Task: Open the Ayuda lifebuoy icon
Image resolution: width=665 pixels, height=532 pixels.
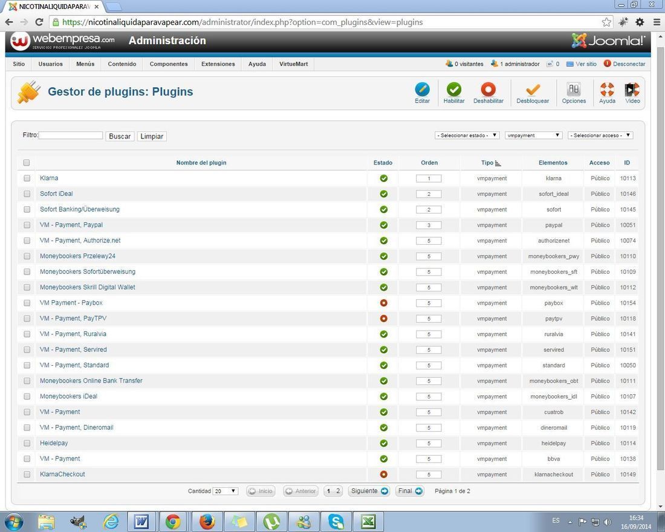Action: pos(607,89)
